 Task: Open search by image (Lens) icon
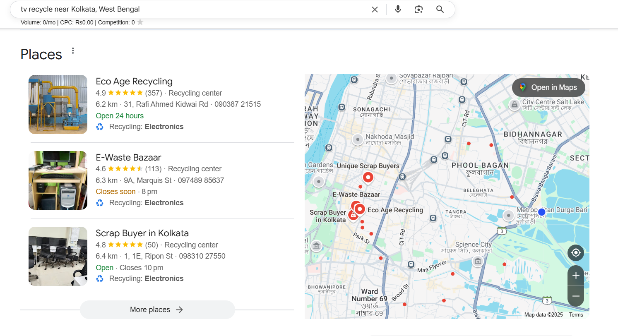418,10
